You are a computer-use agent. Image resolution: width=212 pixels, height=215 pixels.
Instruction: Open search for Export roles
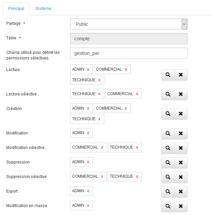pos(168,192)
